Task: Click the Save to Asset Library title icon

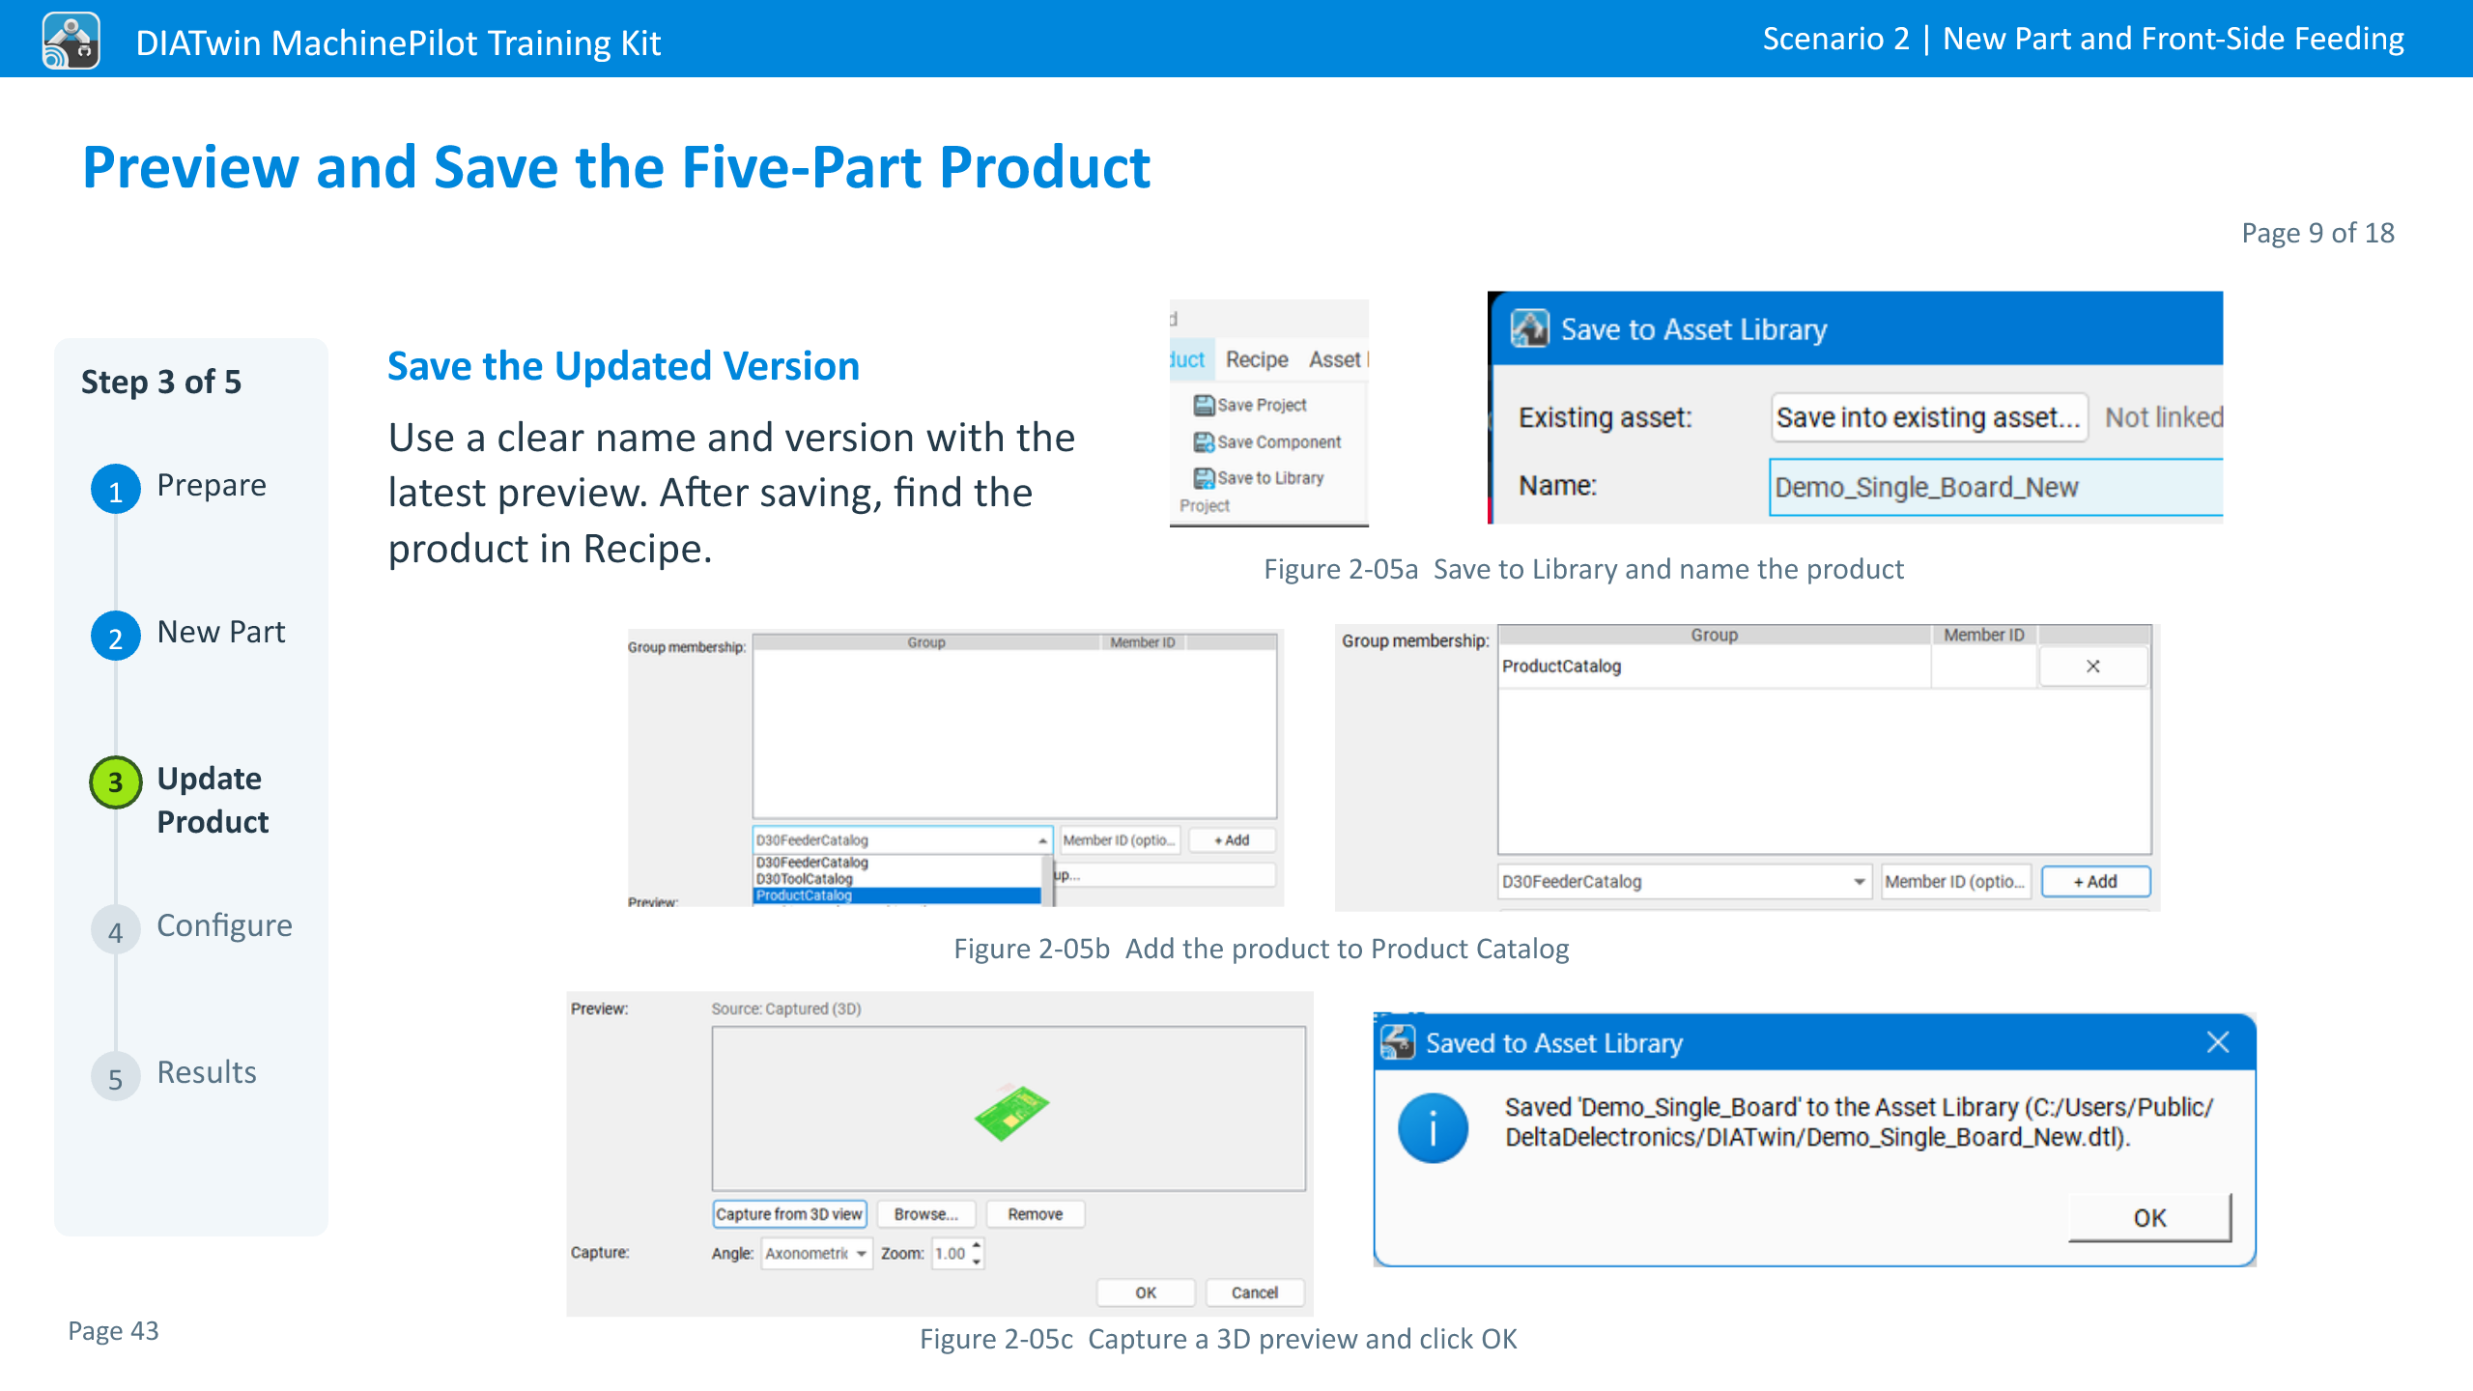Action: (x=1530, y=328)
